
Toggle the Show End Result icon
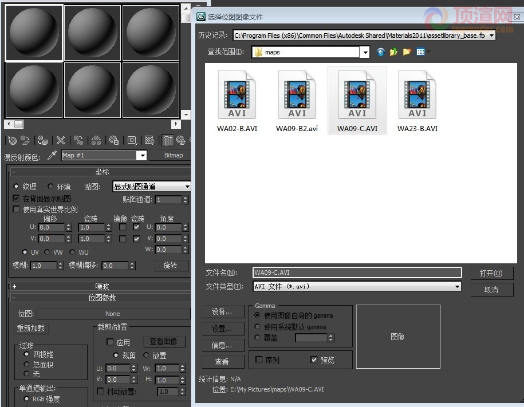click(168, 140)
